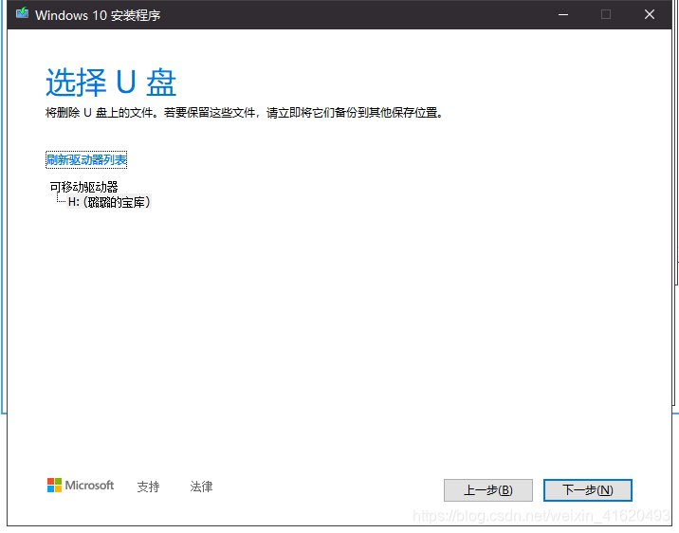Select the H: removable drive entry
The height and width of the screenshot is (533, 679).
(109, 202)
